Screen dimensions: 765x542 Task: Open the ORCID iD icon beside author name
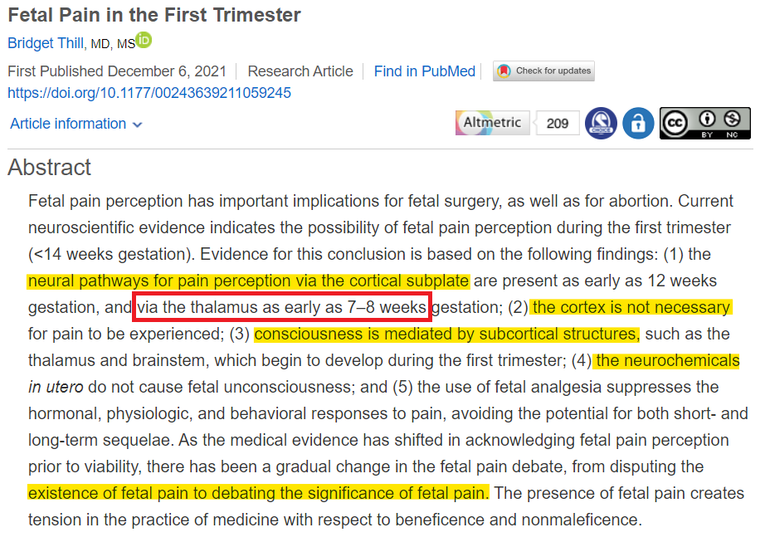pos(144,40)
